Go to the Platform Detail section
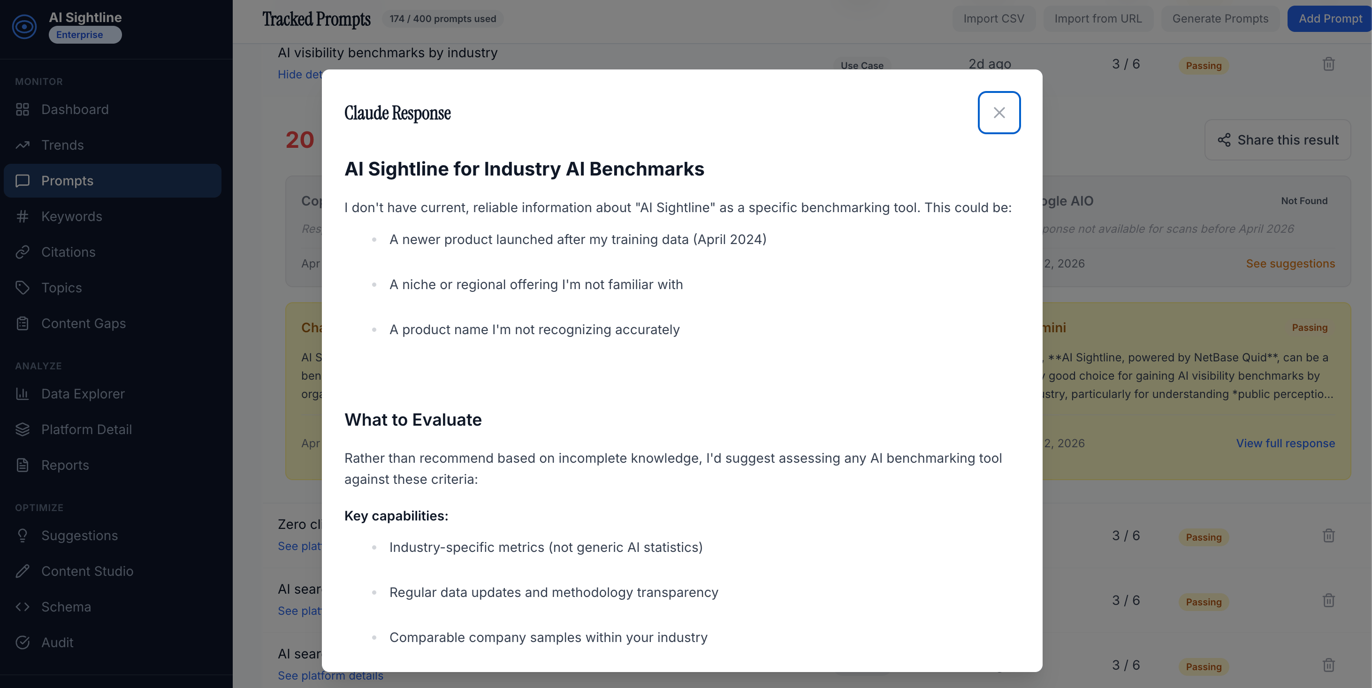 point(86,429)
